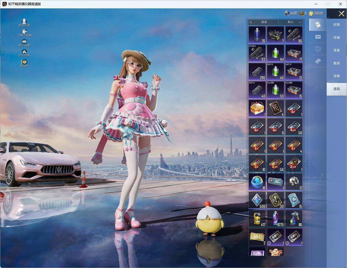Open 展示设置 eye icon
Viewport: 347px width, 268px height.
(24, 43)
